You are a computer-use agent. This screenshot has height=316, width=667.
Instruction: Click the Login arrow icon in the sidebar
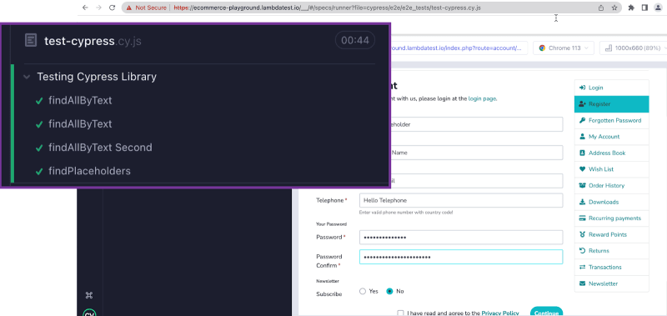582,88
